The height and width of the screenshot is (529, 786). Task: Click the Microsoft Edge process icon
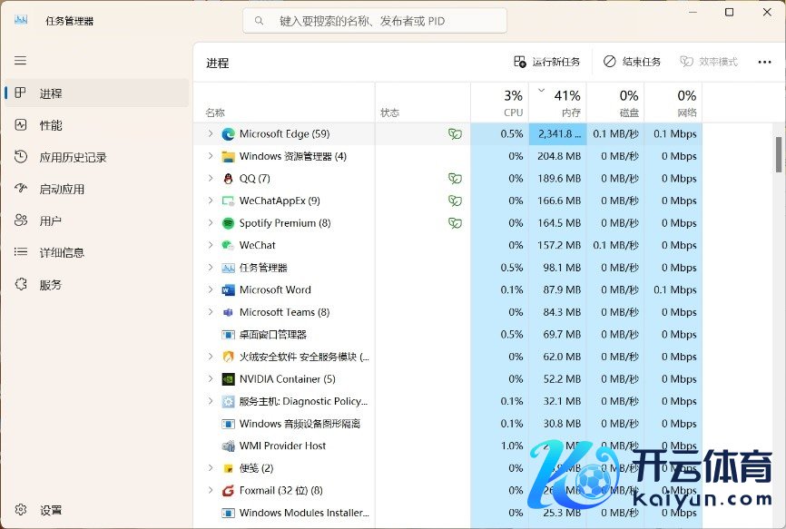point(228,134)
